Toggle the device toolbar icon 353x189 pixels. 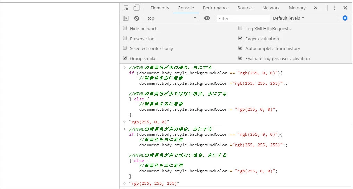click(x=136, y=8)
